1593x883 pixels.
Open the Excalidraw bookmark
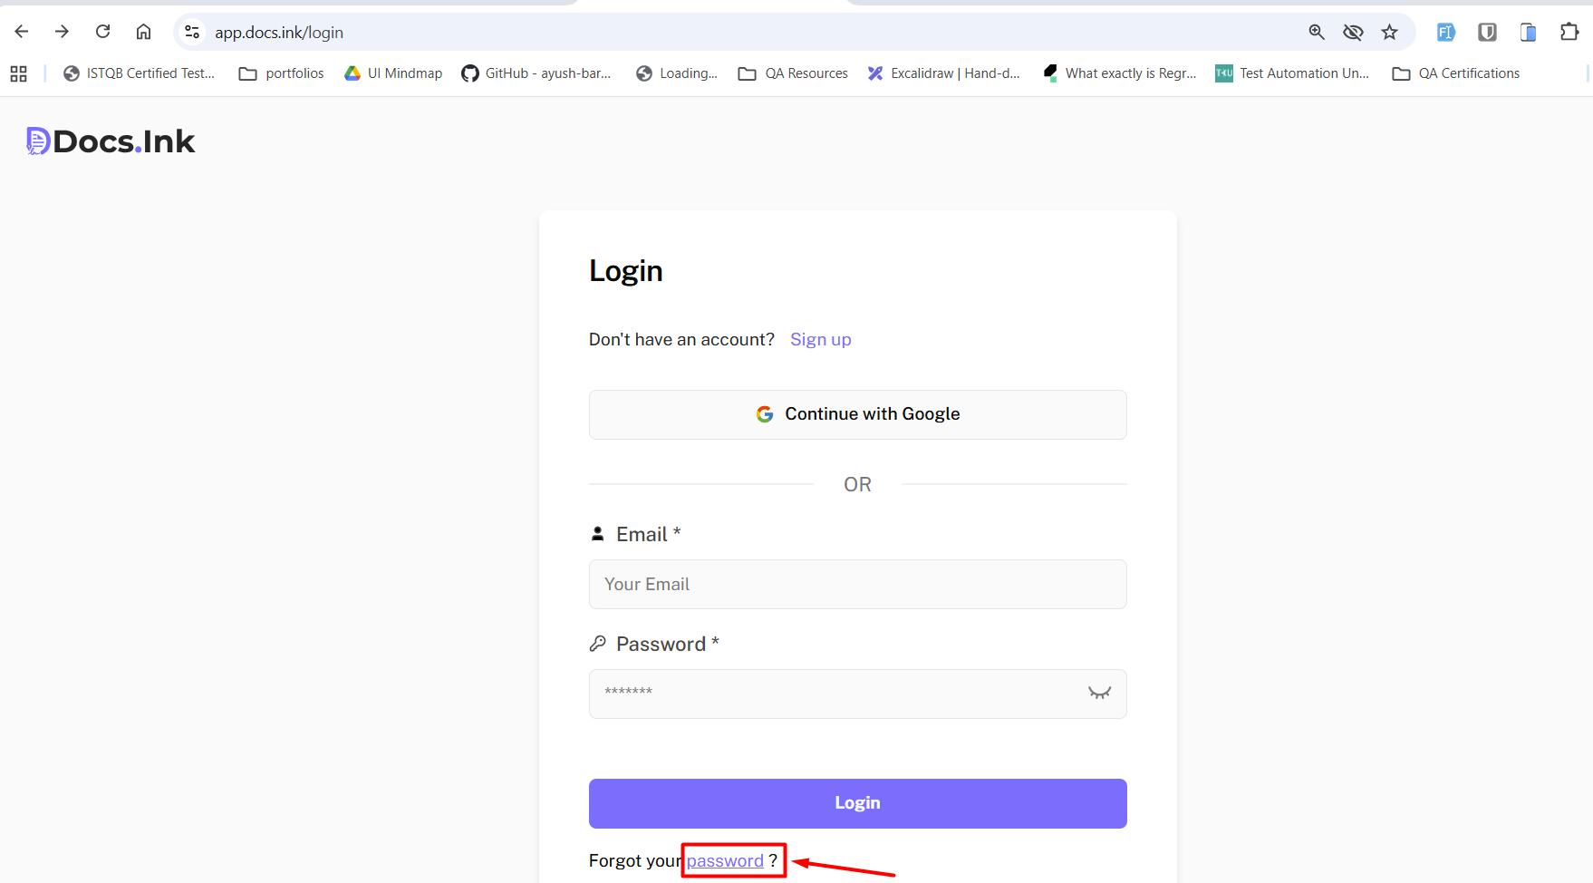tap(943, 73)
